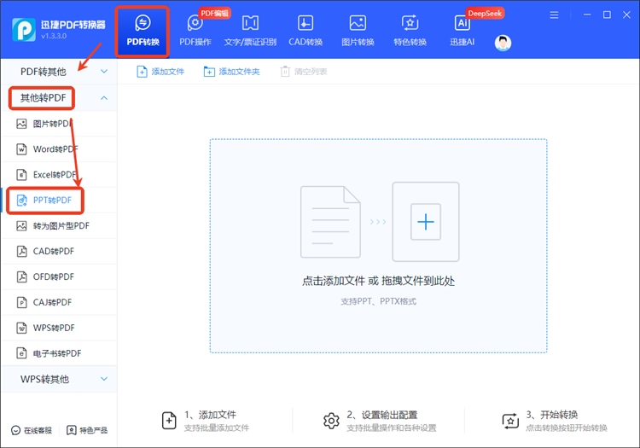Viewport: 640px width, 448px height.
Task: Click version v1.3.3.0 text
Action: [54, 36]
